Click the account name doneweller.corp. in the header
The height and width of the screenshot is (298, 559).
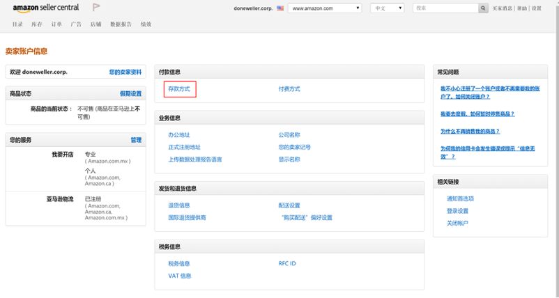click(x=253, y=8)
